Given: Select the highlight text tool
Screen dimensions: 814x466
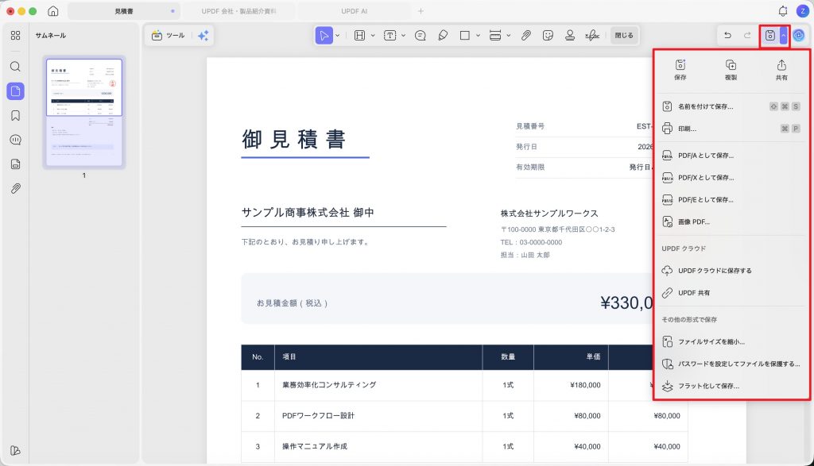Looking at the screenshot, I should pos(359,35).
